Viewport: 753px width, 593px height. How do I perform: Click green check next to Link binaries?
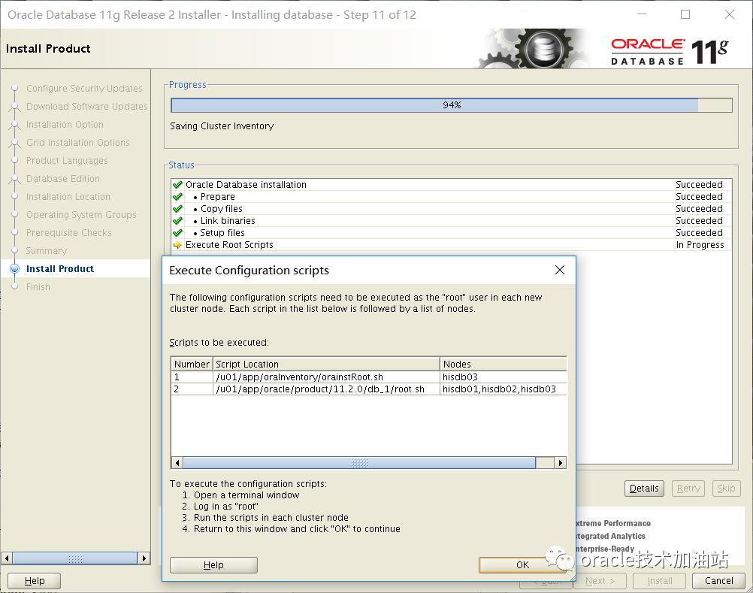(x=177, y=220)
